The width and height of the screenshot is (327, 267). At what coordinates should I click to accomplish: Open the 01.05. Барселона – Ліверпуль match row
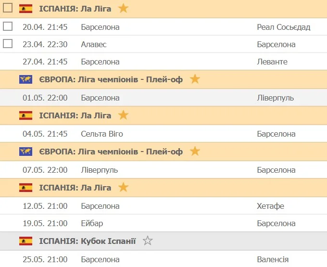point(163,98)
